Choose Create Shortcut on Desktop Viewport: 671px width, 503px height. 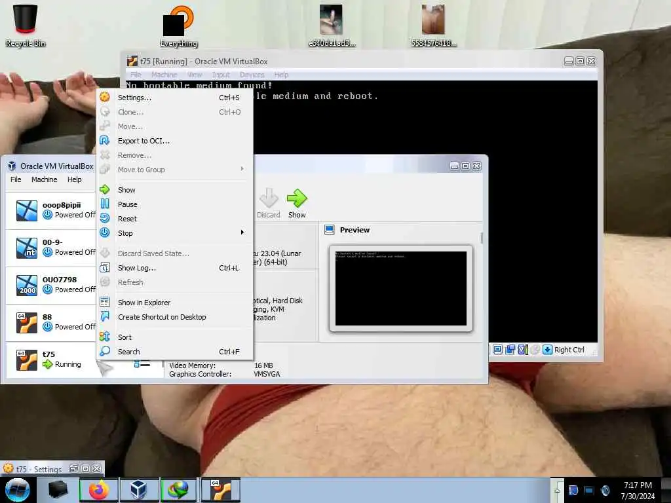(x=175, y=317)
